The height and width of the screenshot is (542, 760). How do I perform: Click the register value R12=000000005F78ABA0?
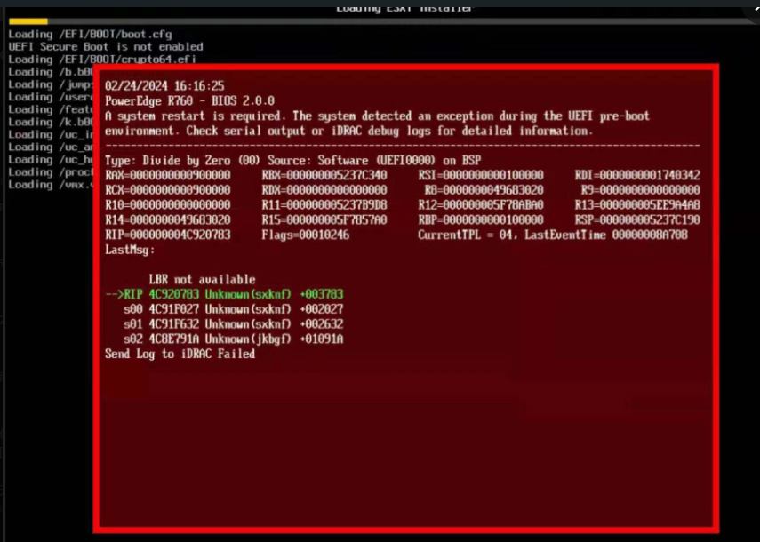481,205
